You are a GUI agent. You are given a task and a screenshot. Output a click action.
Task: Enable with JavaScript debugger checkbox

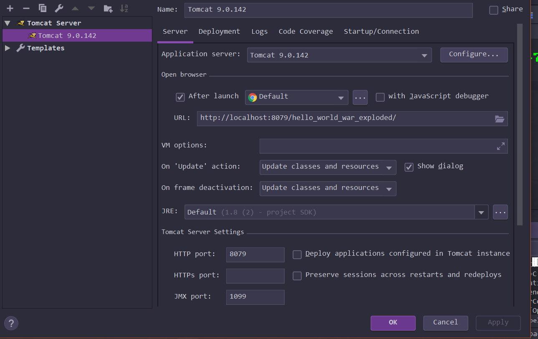click(x=380, y=97)
